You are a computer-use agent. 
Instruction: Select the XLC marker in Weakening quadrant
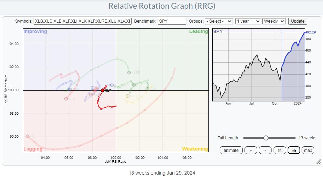[x=128, y=96]
